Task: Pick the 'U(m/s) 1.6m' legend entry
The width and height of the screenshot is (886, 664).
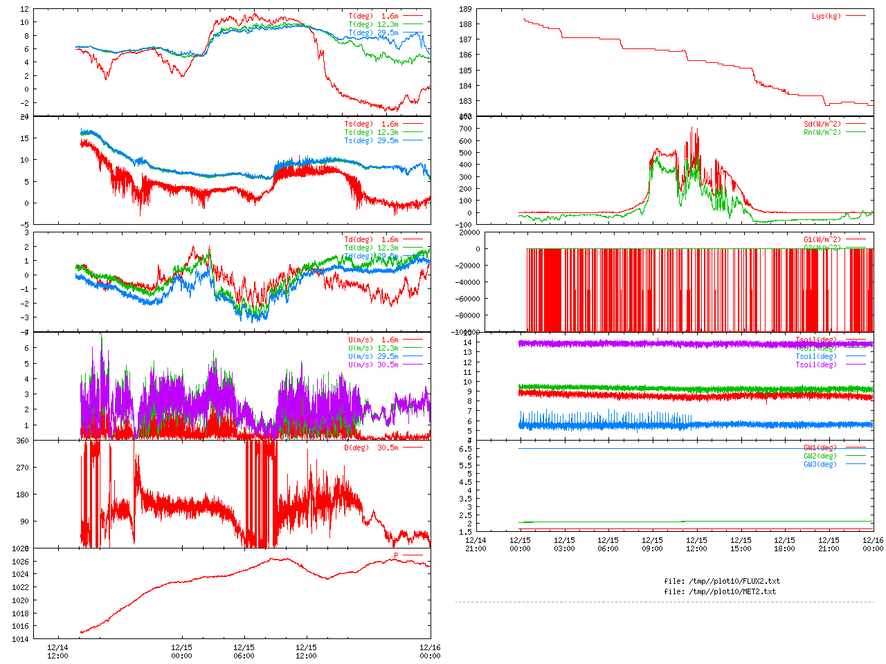Action: 373,340
